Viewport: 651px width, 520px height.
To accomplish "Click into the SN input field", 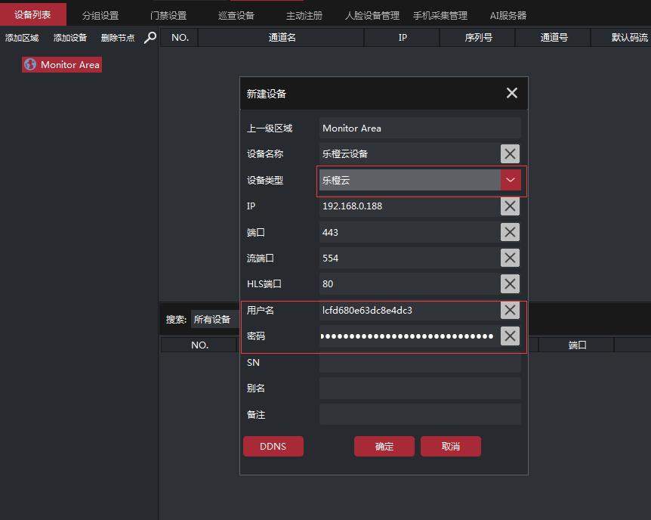I will pos(420,363).
